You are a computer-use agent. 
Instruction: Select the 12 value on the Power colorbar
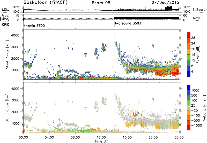coord(193,60)
